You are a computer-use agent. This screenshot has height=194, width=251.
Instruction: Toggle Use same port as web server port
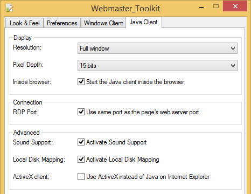(81, 112)
